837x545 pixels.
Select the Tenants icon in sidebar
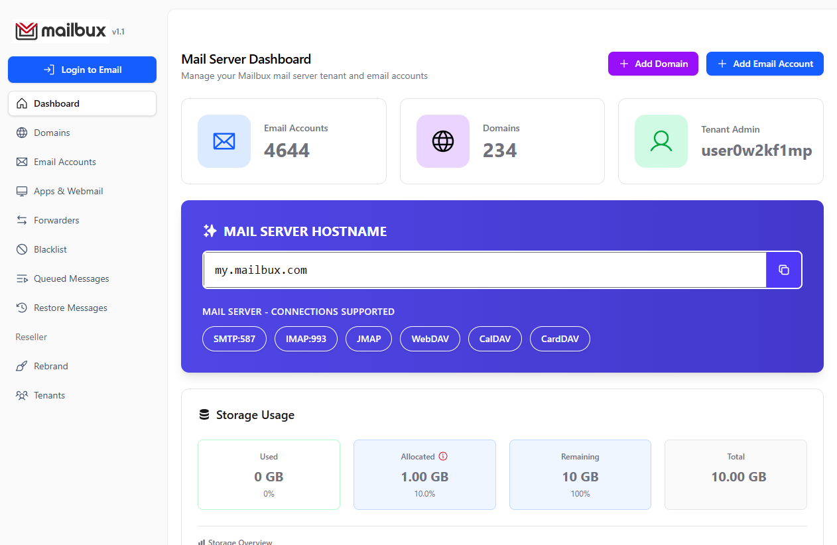click(x=21, y=395)
